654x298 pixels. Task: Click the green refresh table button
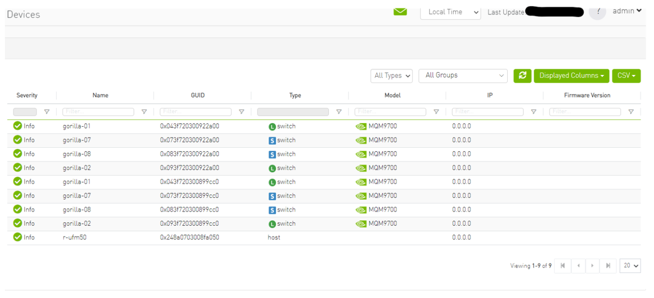coord(522,75)
